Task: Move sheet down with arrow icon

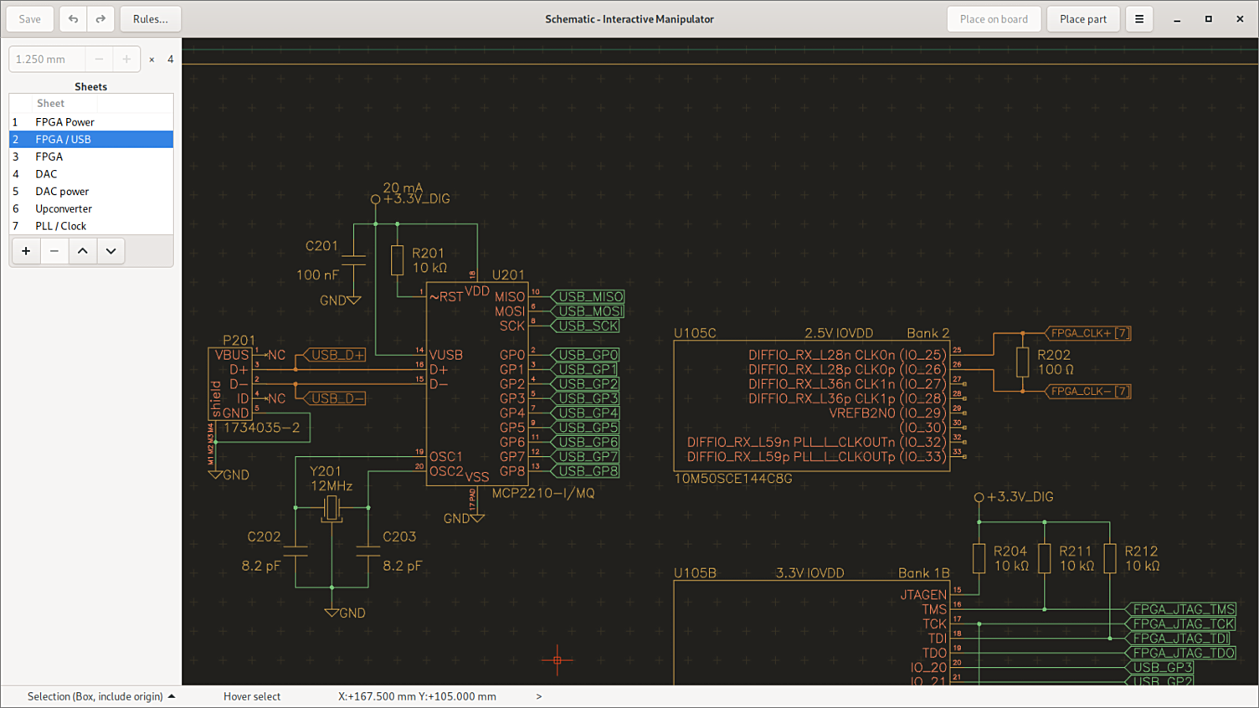Action: pos(110,251)
